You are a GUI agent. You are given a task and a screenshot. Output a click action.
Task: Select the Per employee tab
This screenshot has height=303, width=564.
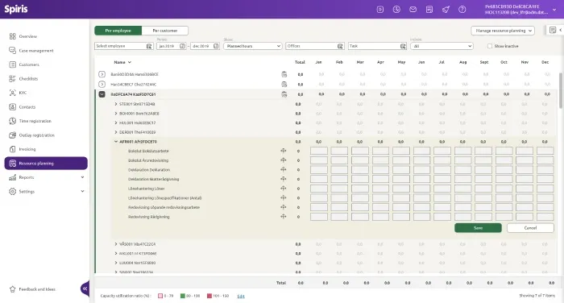point(118,31)
